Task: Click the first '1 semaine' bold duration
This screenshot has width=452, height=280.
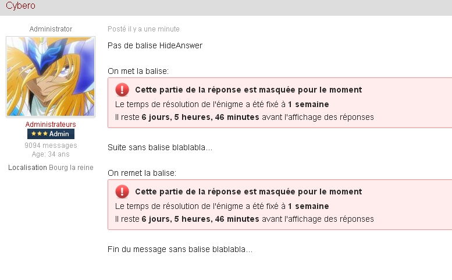Action: pyautogui.click(x=308, y=104)
